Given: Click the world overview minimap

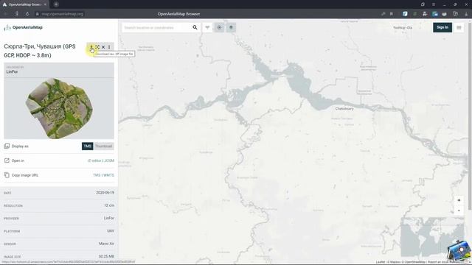Looking at the screenshot, I should pos(432,237).
